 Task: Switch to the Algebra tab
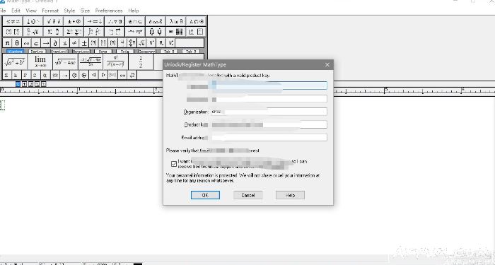[15, 51]
